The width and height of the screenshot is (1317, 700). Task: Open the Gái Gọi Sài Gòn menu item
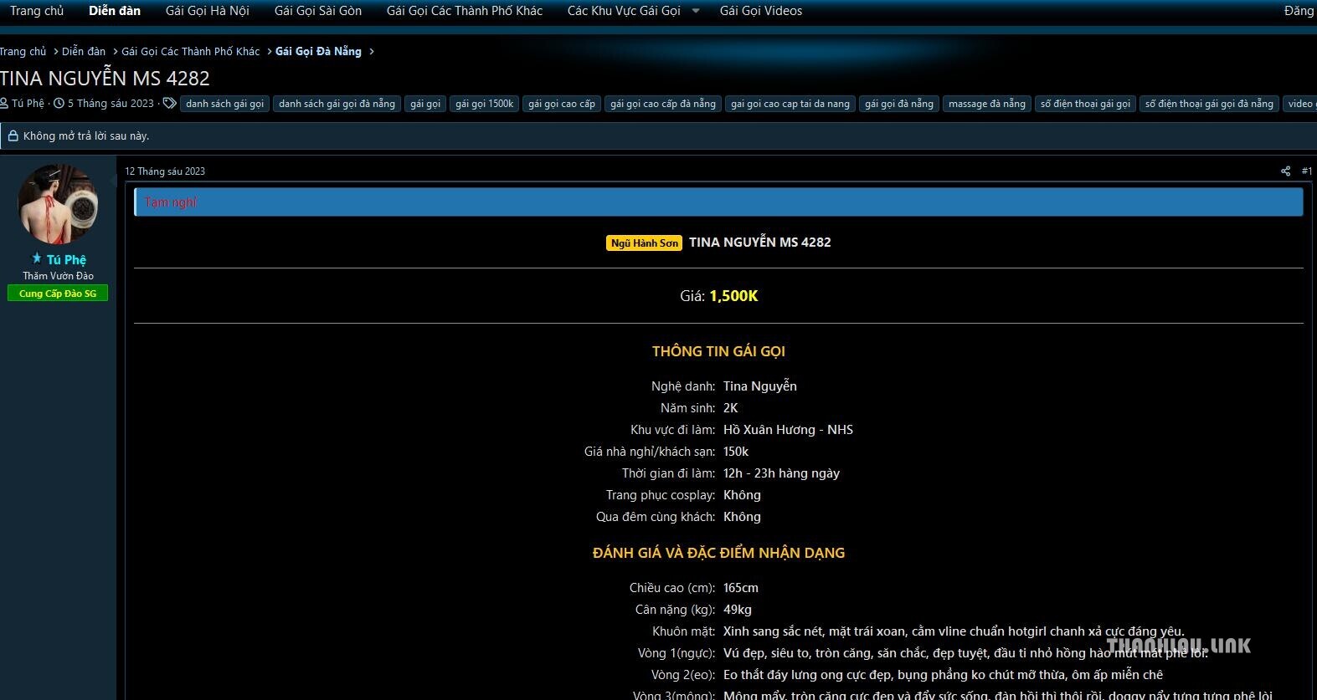(x=318, y=11)
